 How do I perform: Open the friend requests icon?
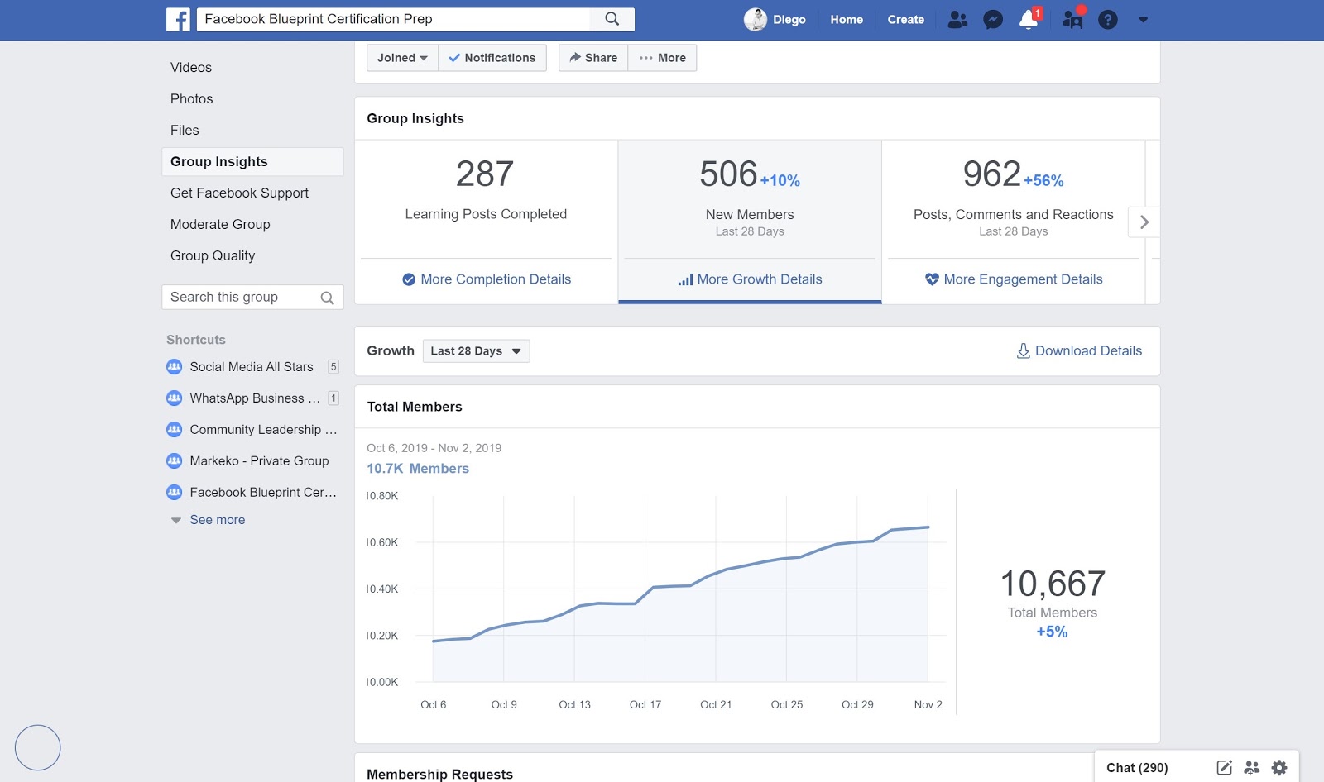pyautogui.click(x=957, y=19)
